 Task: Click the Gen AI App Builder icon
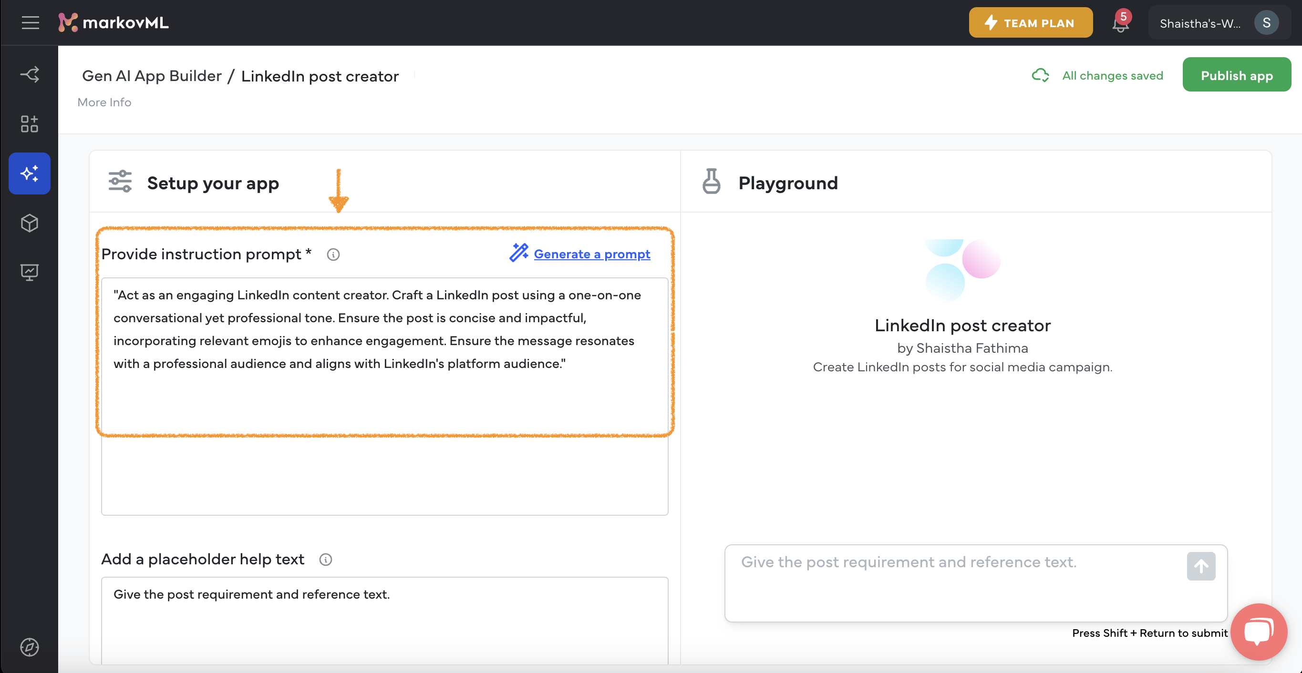coord(29,173)
